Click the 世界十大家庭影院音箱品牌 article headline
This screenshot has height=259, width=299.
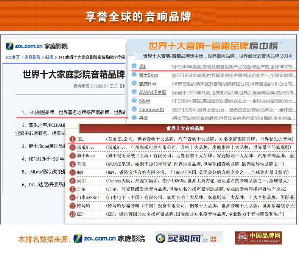[x=74, y=74]
